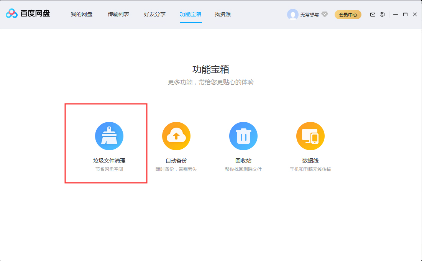Open the 传输列表 transfer list
Viewport: 422px width, 261px height.
coord(118,14)
